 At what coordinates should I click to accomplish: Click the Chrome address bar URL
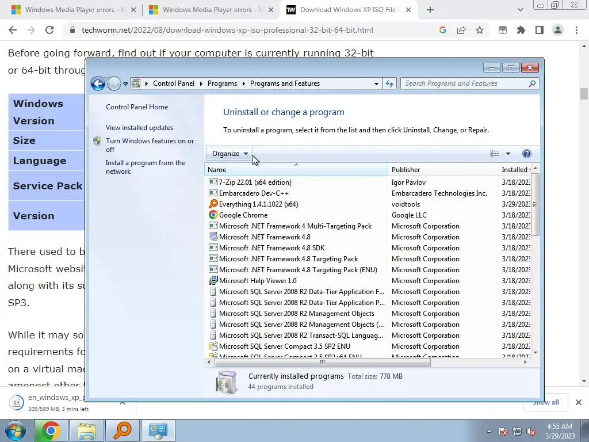227,30
